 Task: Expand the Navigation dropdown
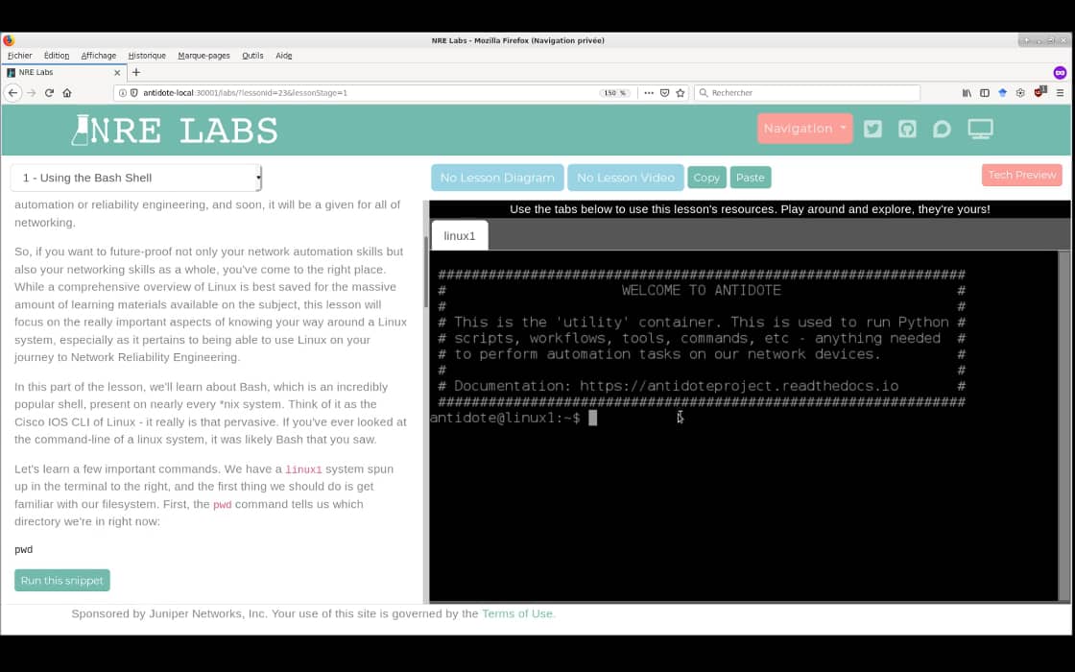pyautogui.click(x=805, y=129)
